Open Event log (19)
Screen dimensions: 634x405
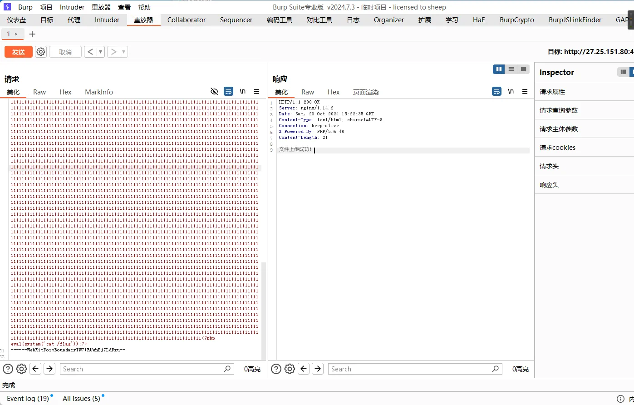pyautogui.click(x=28, y=399)
